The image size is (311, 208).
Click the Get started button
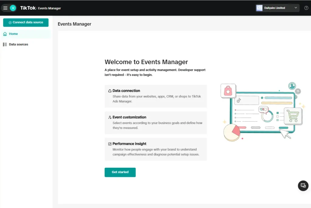pos(120,172)
